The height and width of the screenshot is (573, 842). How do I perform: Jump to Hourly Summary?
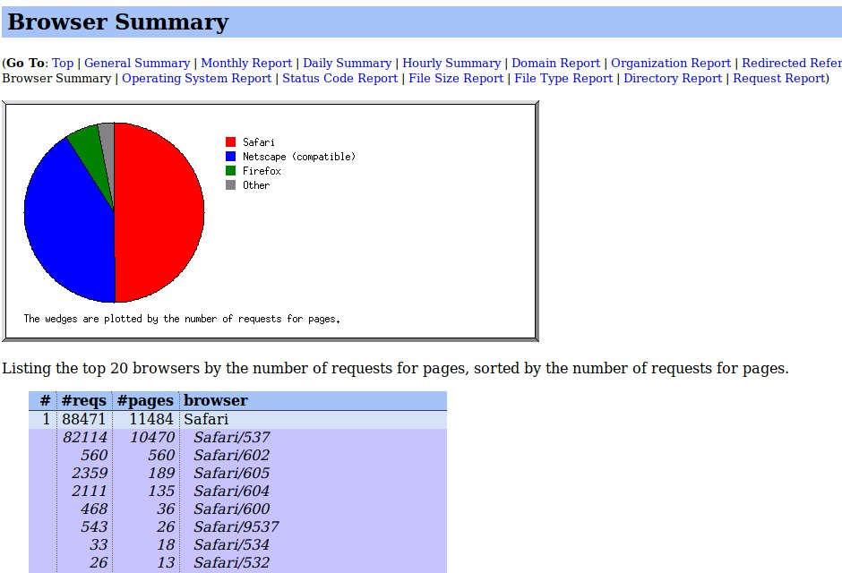pyautogui.click(x=451, y=63)
